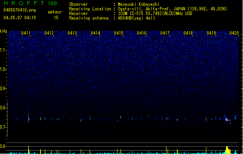Click the 0.9 kHz axis label
The height and width of the screenshot is (154, 243).
3,89
